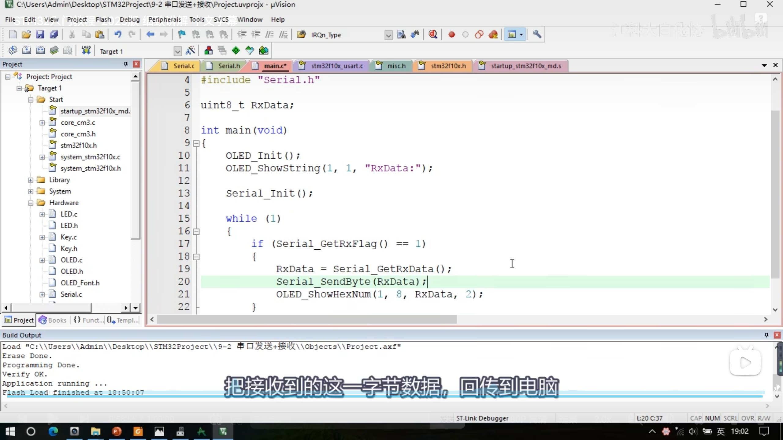
Task: Click the Save All files icon
Action: (54, 35)
